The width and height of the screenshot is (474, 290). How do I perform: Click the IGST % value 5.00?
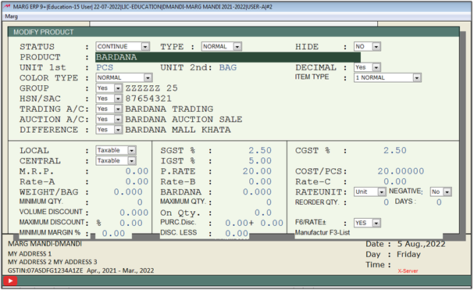click(260, 161)
